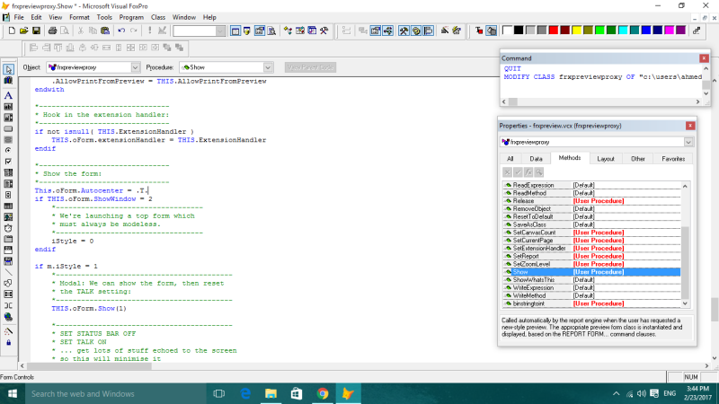
Task: Open the Properties window object dropdown
Action: (688, 142)
